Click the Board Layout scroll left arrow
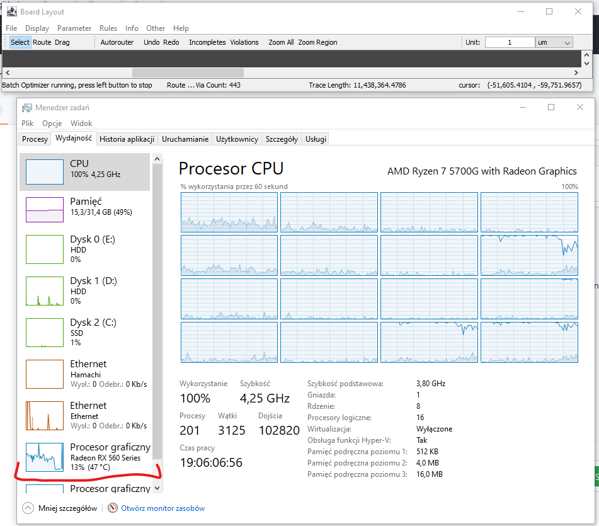The height and width of the screenshot is (526, 599). 8,72
